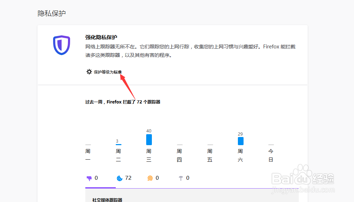
Task: Click the 社交媒体跟踪器 heading
Action: pyautogui.click(x=107, y=200)
